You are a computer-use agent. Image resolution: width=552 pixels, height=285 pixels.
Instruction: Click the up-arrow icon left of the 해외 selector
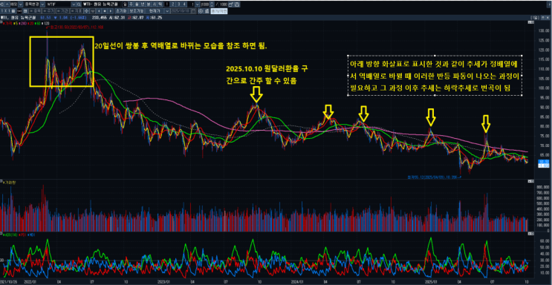[7, 4]
